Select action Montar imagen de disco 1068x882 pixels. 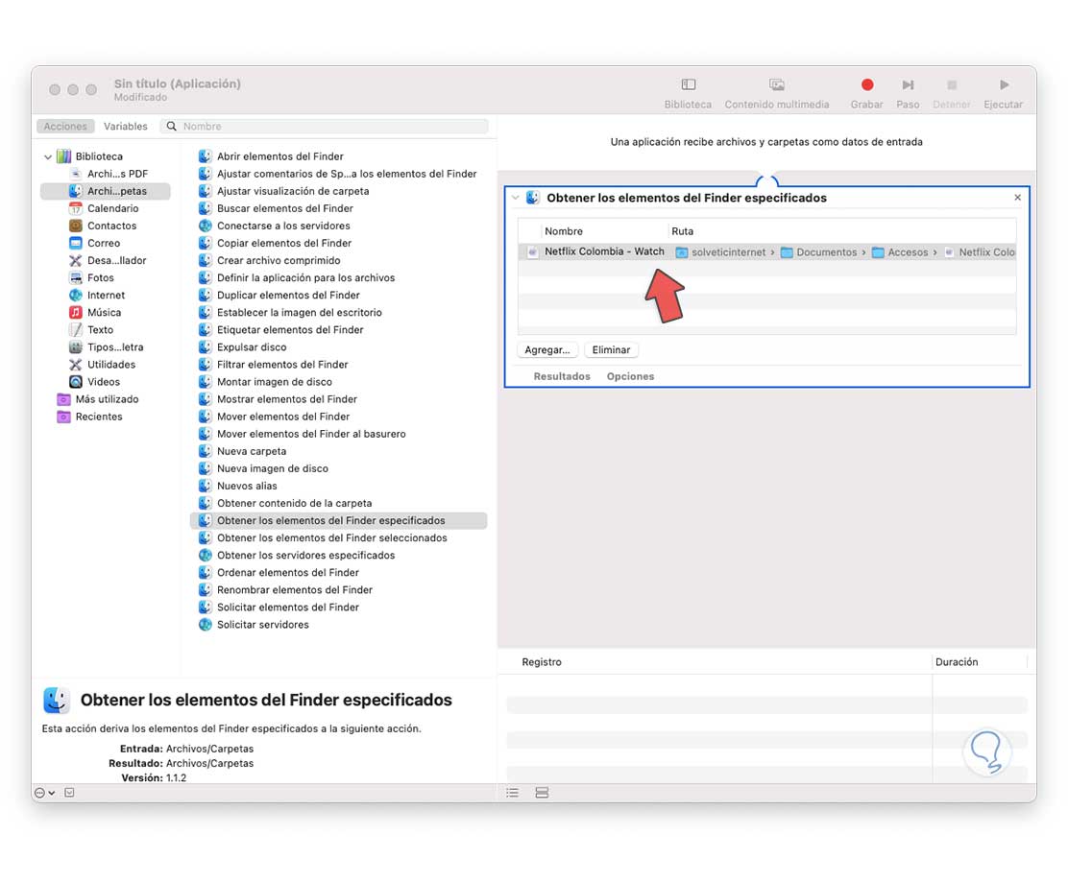tap(266, 382)
